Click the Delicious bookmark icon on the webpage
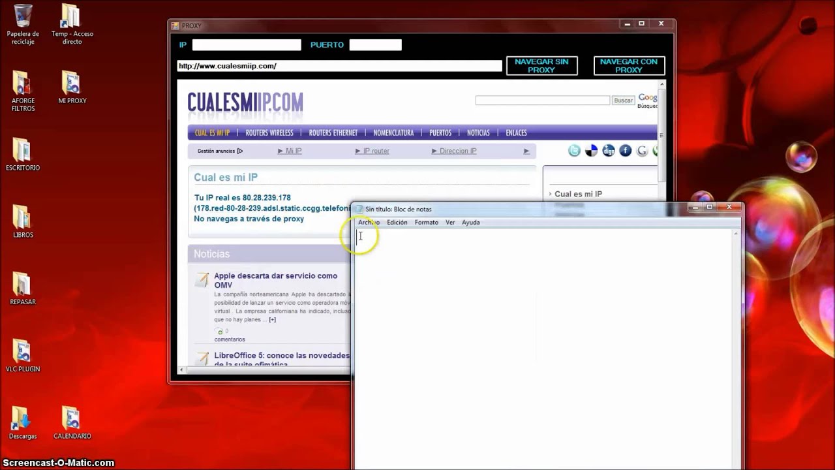Image resolution: width=835 pixels, height=470 pixels. click(x=591, y=151)
